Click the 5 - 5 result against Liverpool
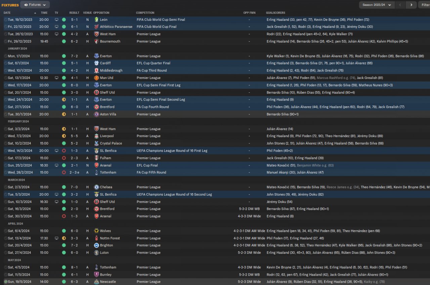The image size is (430, 285). point(74,136)
